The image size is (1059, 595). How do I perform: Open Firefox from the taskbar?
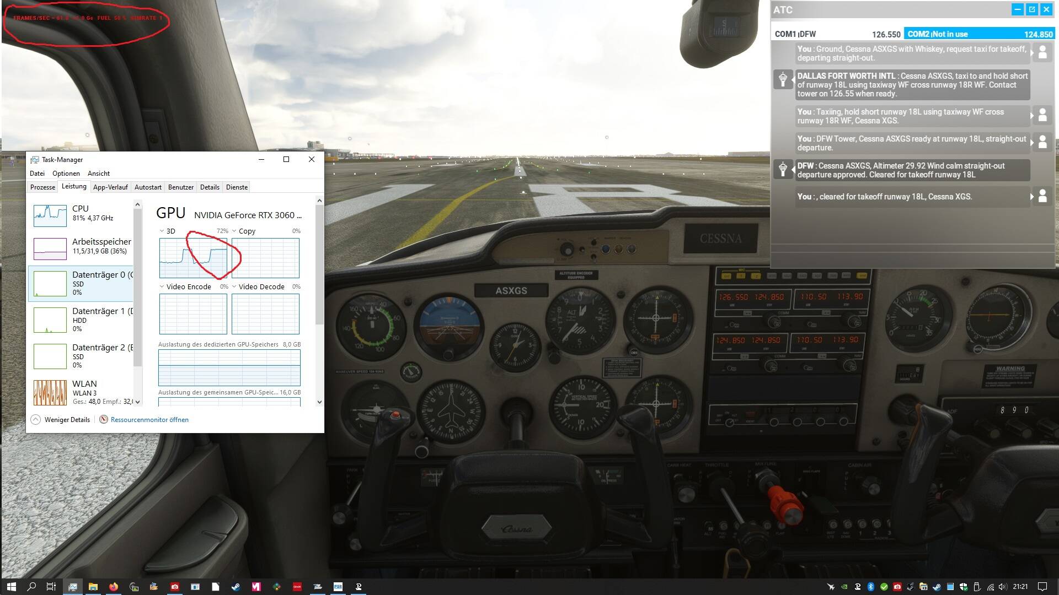[114, 587]
